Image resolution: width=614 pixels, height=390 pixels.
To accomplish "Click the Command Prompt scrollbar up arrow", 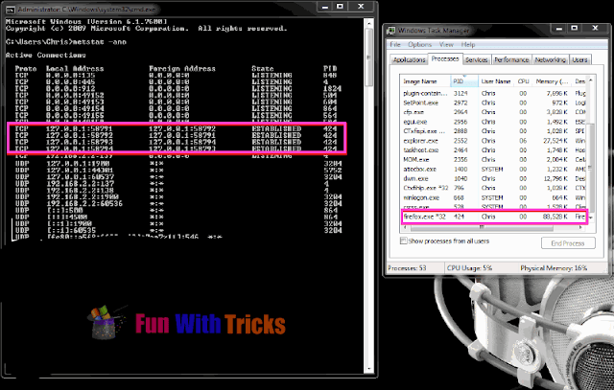I will point(368,23).
